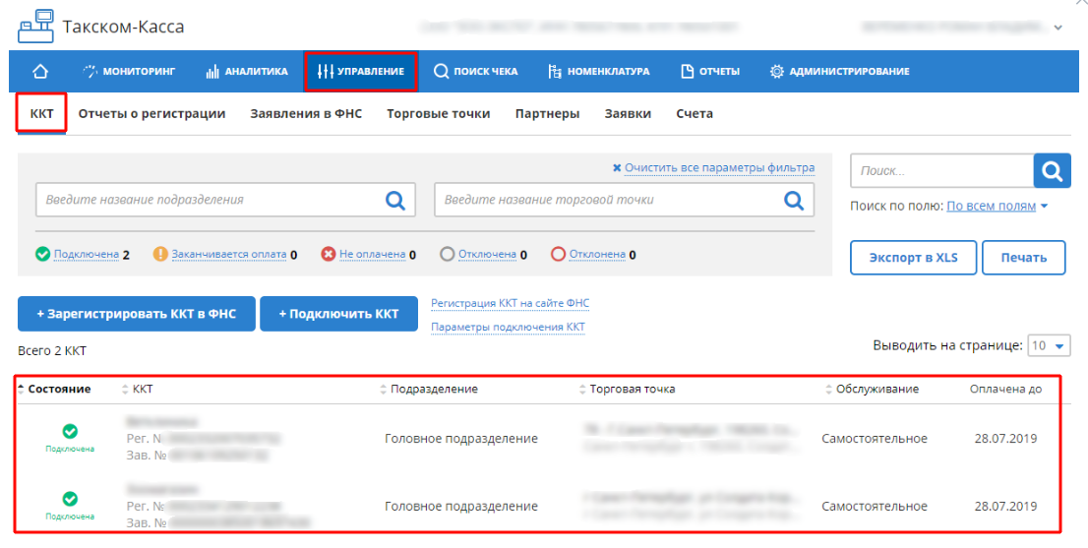Screen dimensions: 1088x548
Task: Open the Торговые точки tab
Action: click(439, 114)
